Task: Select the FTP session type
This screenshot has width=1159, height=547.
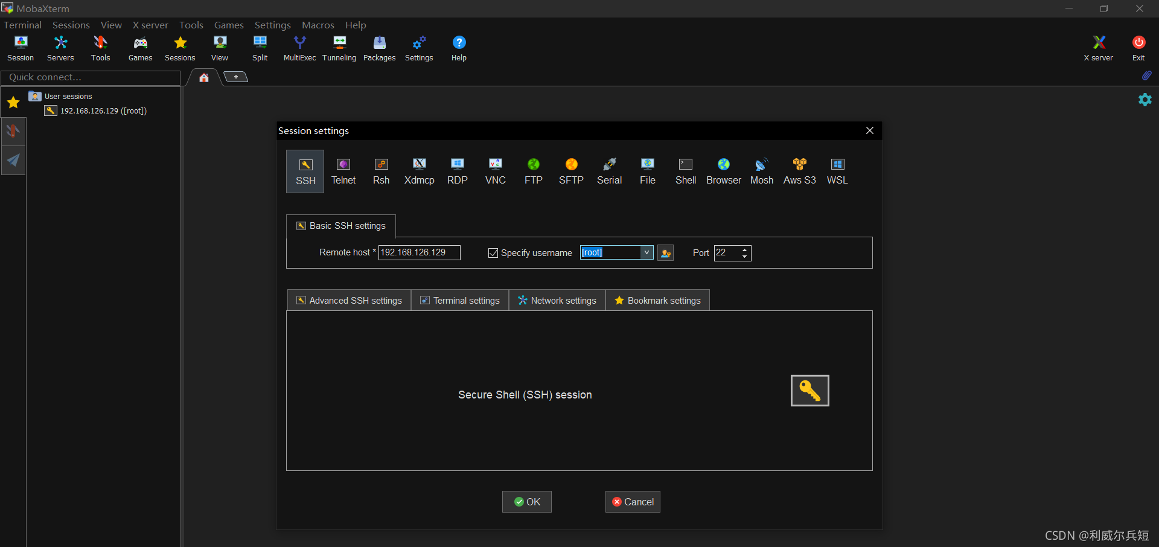Action: (534, 171)
